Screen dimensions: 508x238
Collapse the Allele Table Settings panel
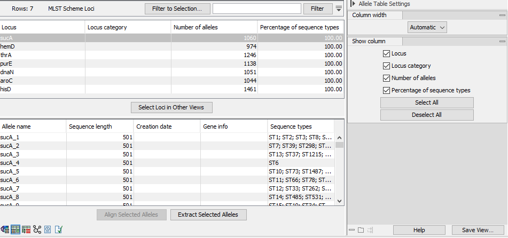pyautogui.click(x=353, y=4)
